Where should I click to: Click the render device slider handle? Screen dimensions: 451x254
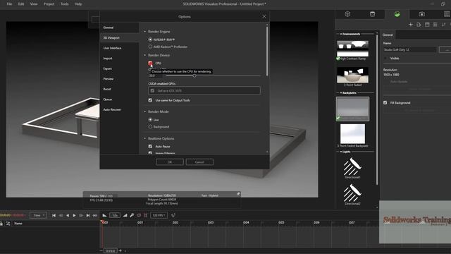pyautogui.click(x=194, y=75)
